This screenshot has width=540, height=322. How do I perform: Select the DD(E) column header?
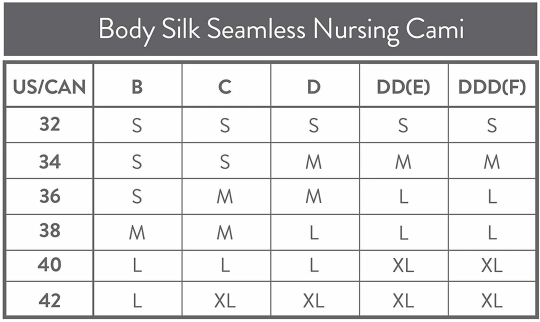click(x=403, y=87)
